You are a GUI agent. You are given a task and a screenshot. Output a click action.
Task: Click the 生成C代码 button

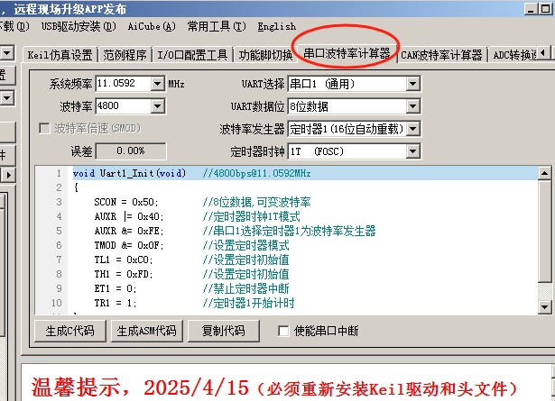(70, 331)
